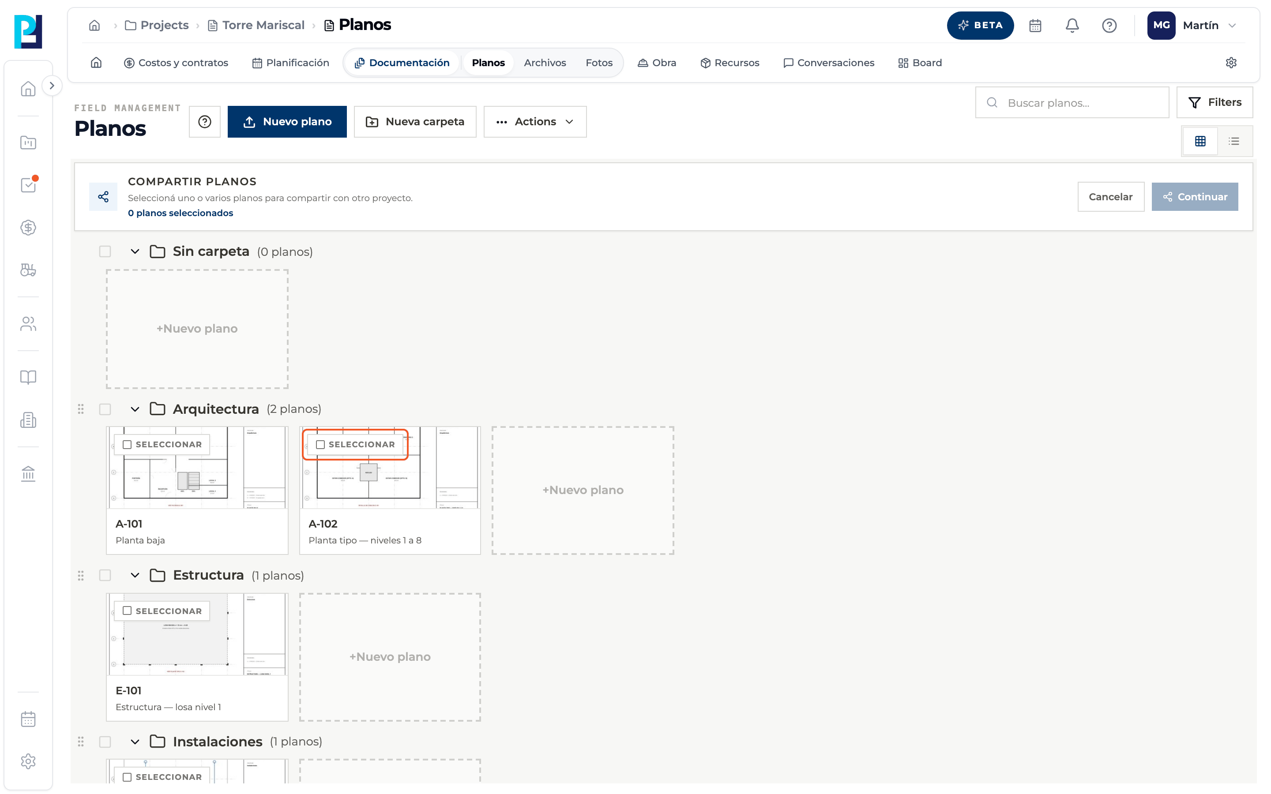
Task: Select plan A-102 checkbox
Action: (320, 444)
